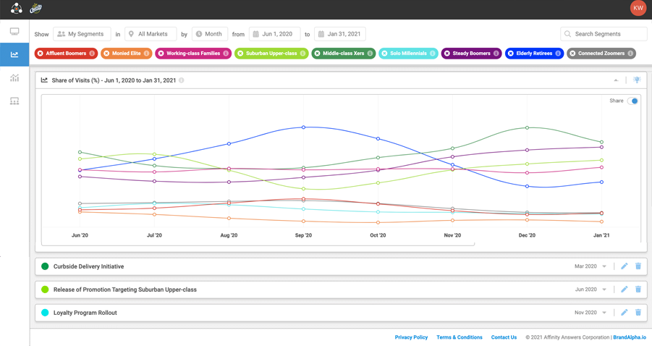Edit the Loyalty Program Rollout event
Screen dimensions: 652x346
pos(625,312)
